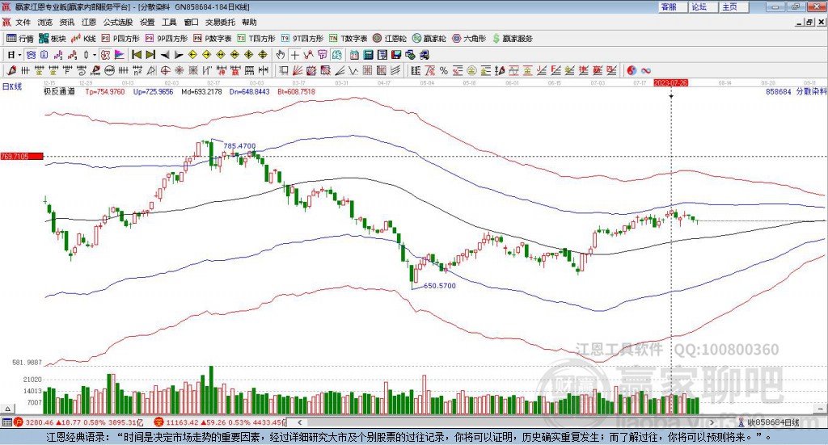Click the n² tool icon

[x=137, y=70]
